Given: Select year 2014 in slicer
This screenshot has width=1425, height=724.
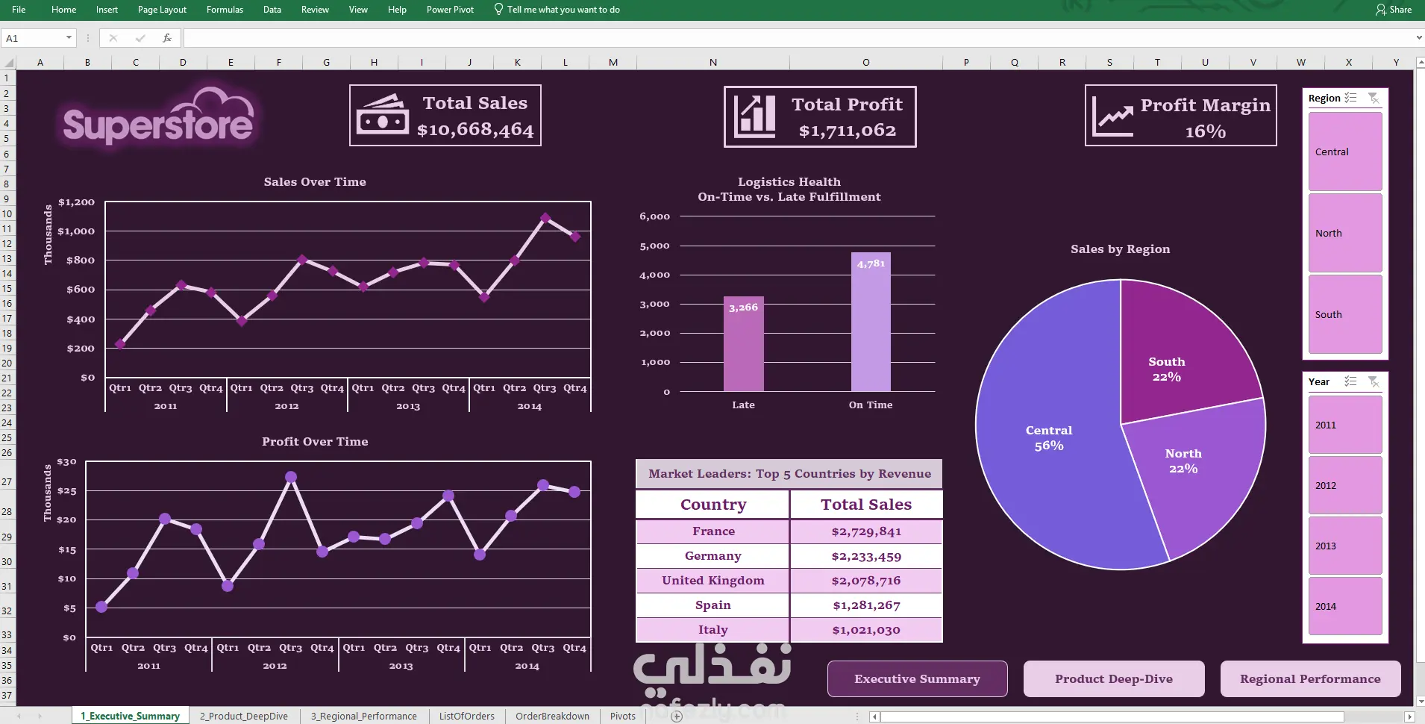Looking at the screenshot, I should pyautogui.click(x=1345, y=606).
